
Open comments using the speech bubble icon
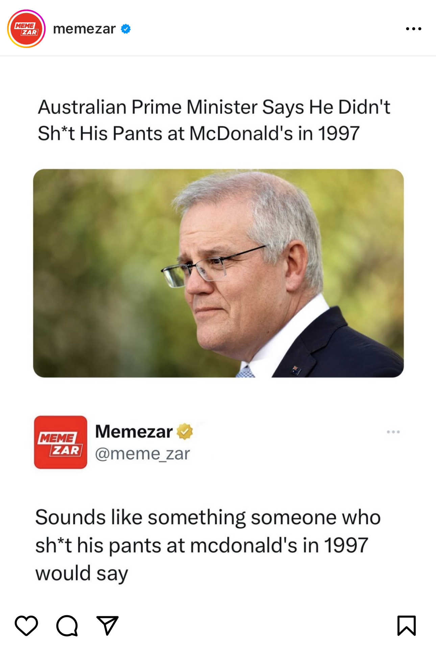point(67,625)
